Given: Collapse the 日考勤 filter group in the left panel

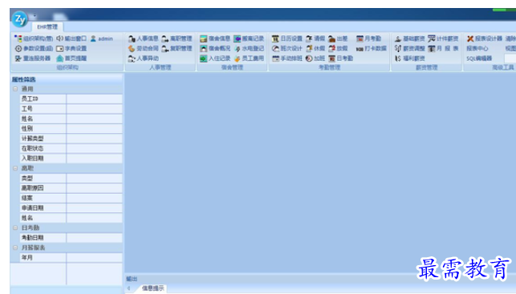Looking at the screenshot, I should coord(15,228).
